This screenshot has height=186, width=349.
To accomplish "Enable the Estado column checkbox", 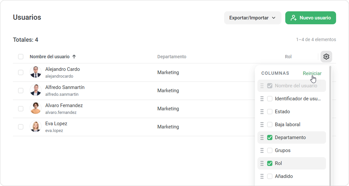I will click(270, 112).
